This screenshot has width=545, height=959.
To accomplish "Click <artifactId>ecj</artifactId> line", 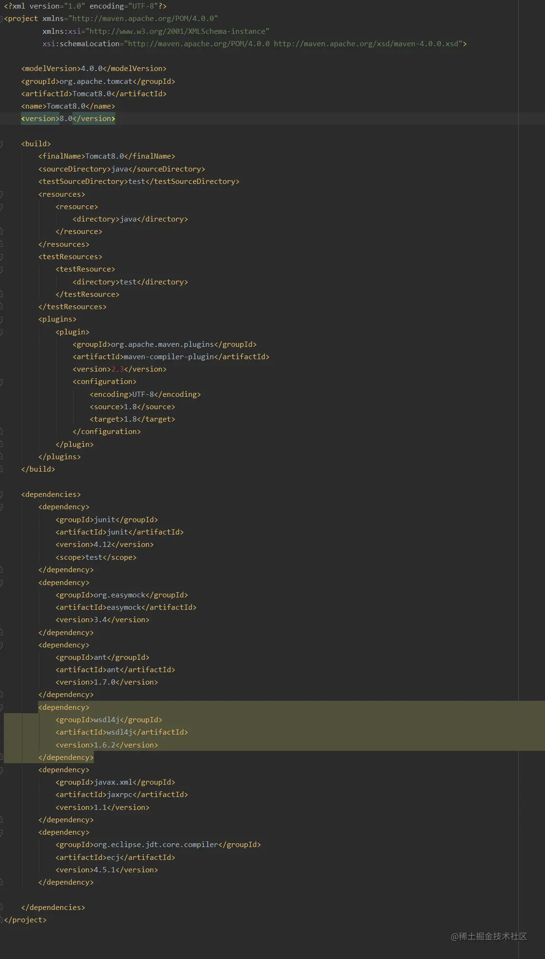I will click(x=115, y=858).
